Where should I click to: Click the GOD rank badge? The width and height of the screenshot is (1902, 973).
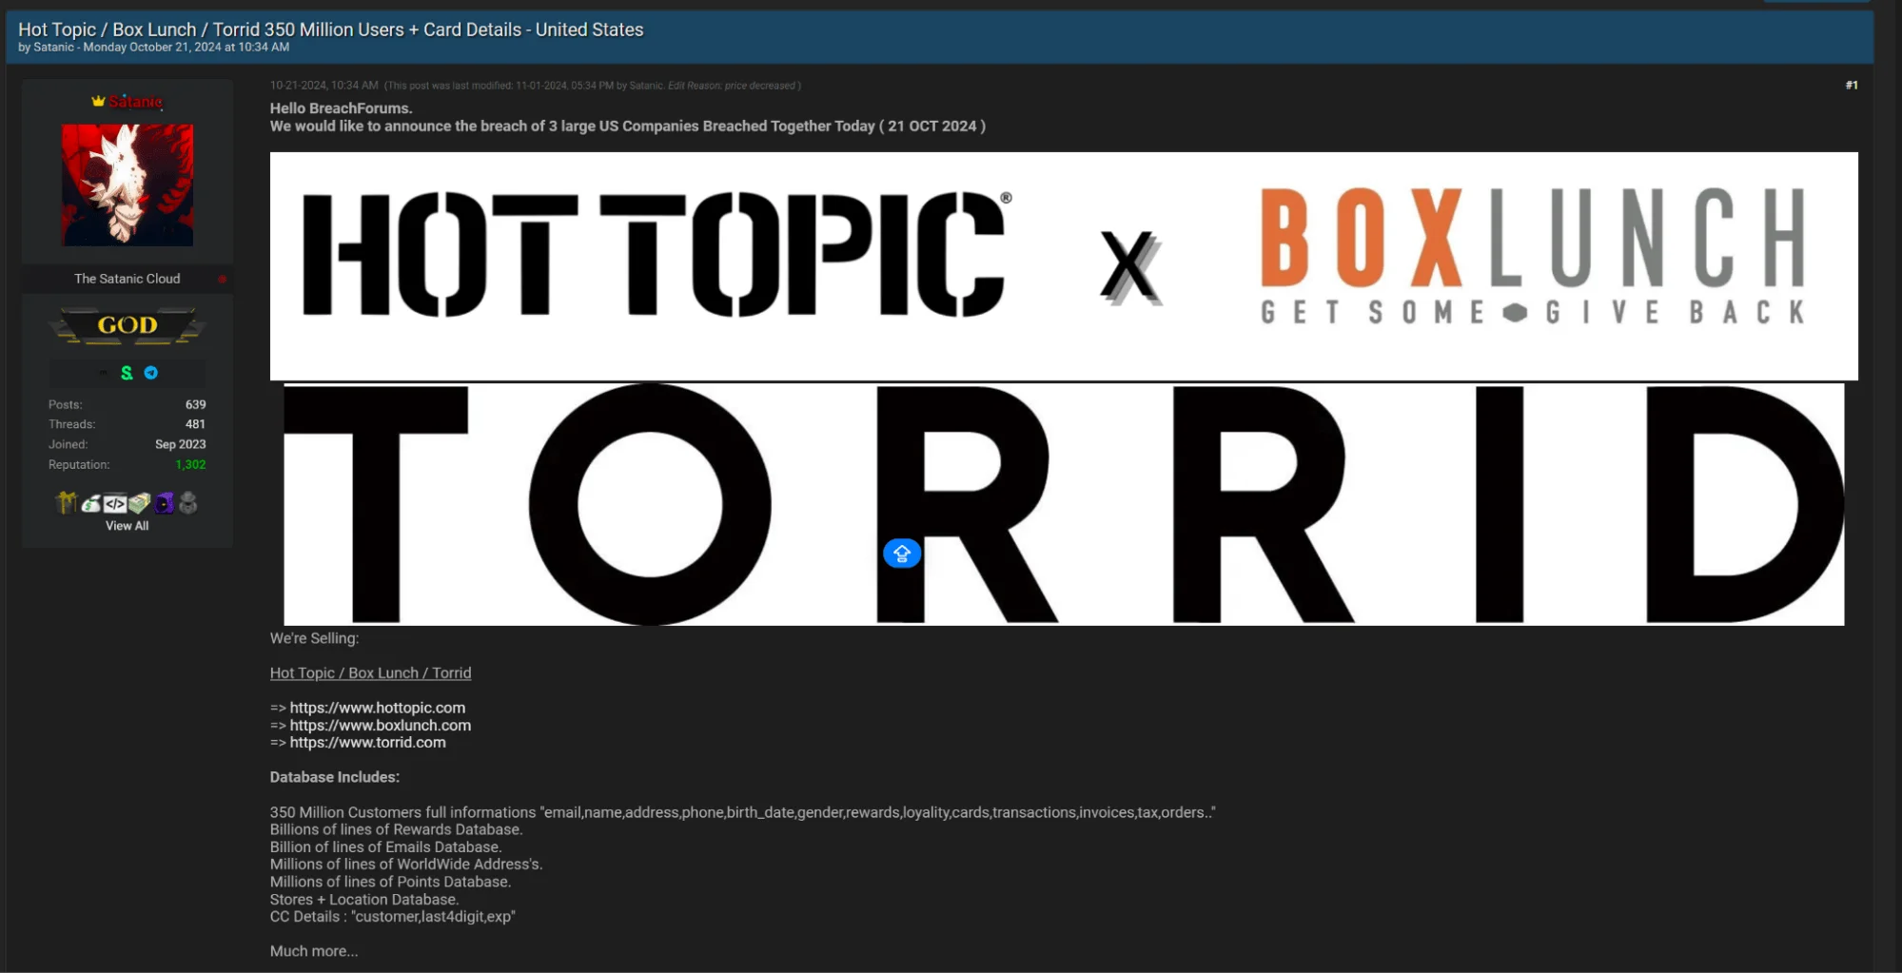click(127, 325)
